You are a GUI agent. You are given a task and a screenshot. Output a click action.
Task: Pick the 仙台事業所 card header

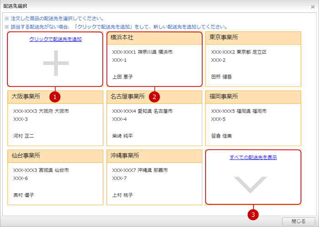(55, 156)
